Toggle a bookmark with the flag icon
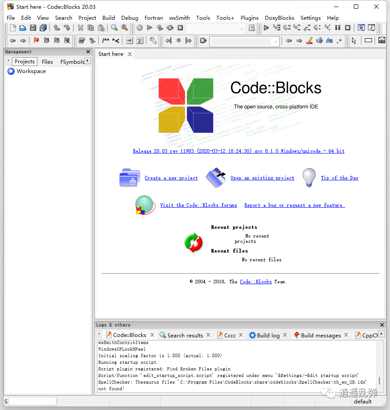Image resolution: width=390 pixels, height=410 pixels. (36, 40)
